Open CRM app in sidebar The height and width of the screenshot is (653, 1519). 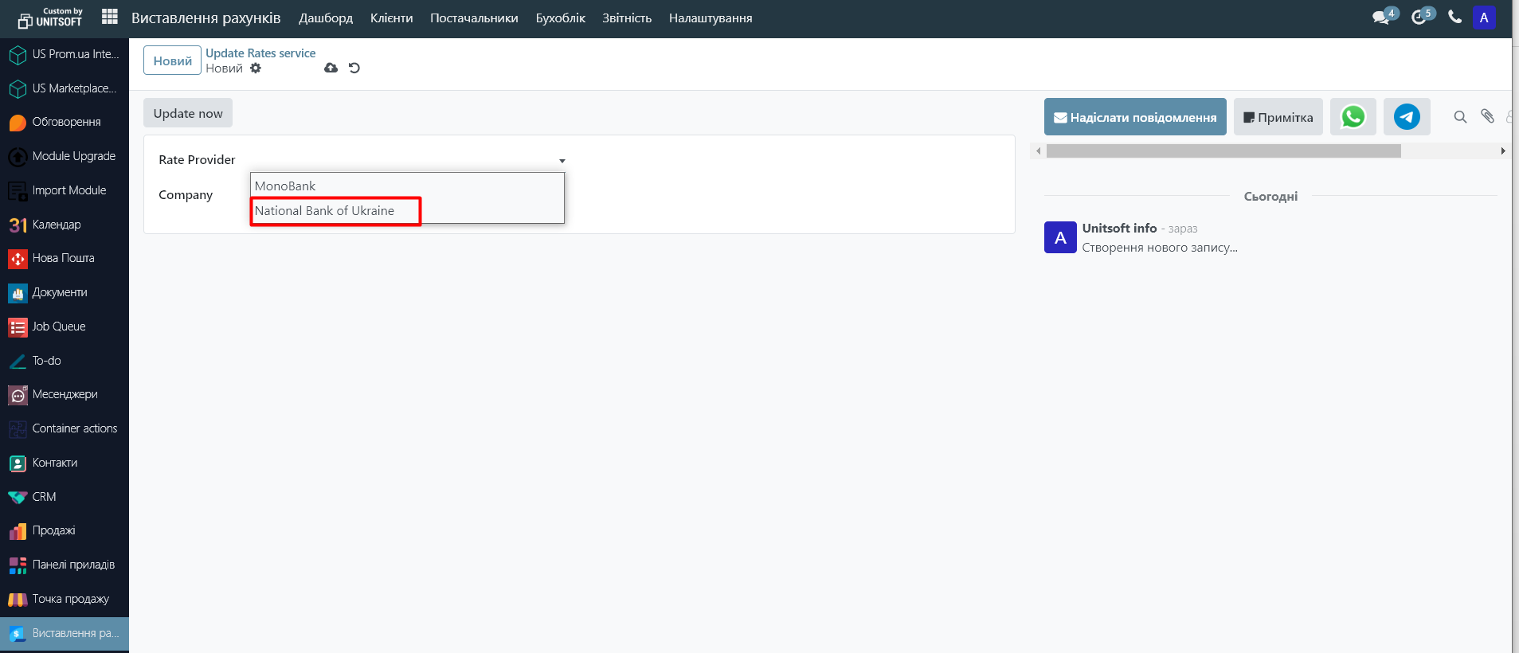(x=44, y=497)
